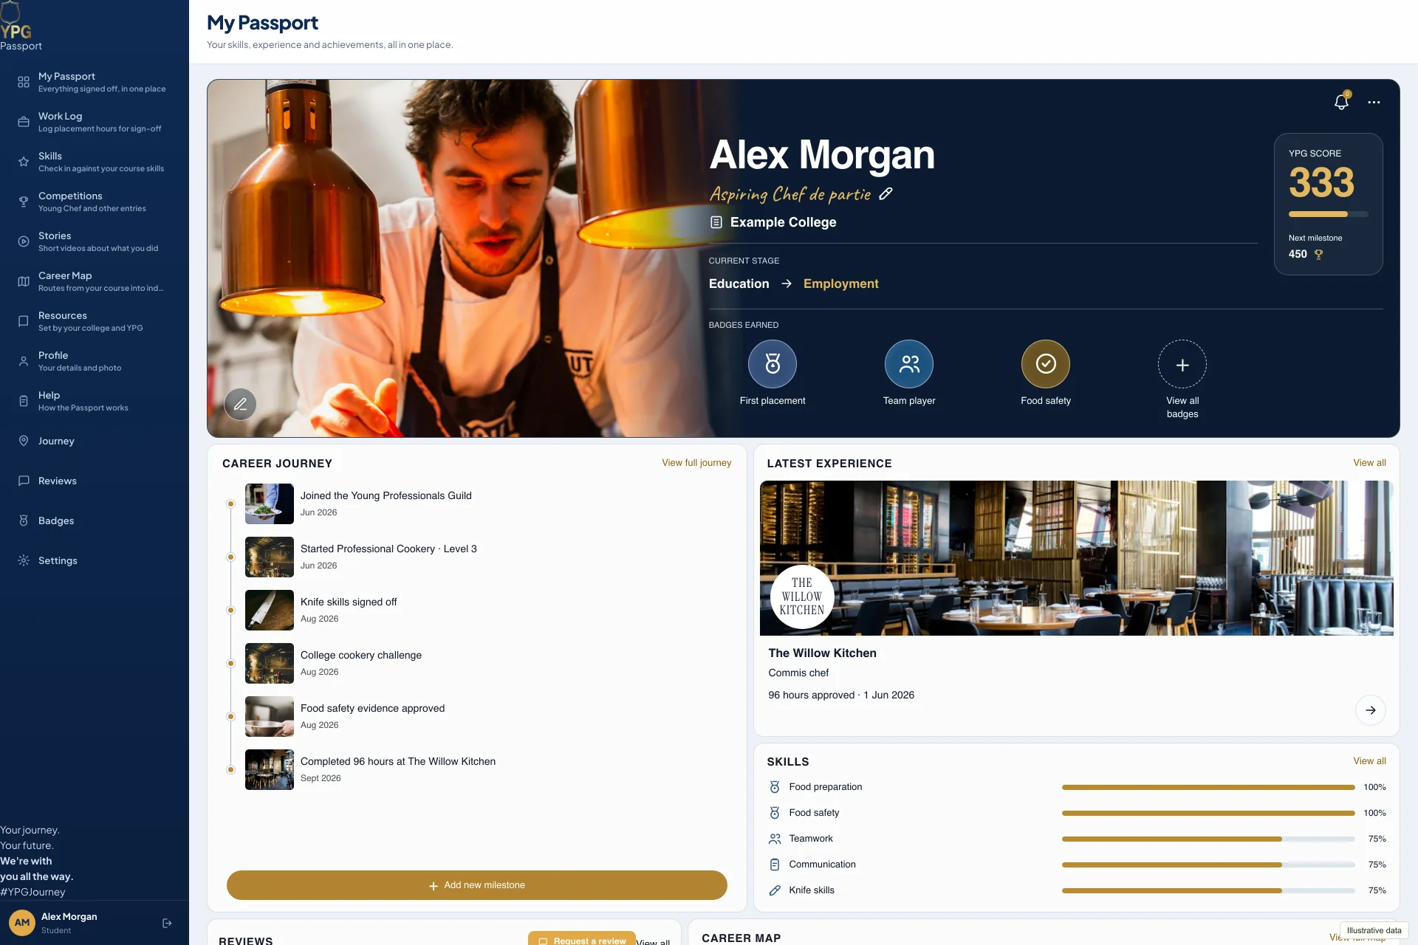Click the Communication skill icon

pos(775,865)
